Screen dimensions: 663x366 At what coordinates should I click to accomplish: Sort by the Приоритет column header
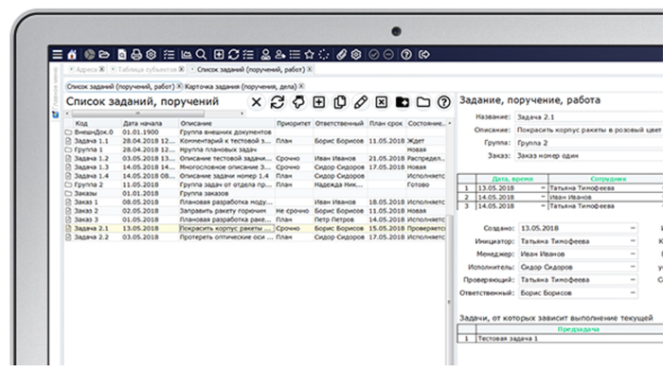(x=294, y=123)
